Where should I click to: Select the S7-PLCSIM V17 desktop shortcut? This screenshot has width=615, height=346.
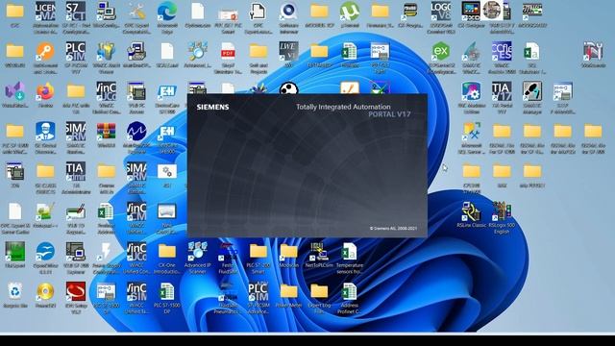76,51
